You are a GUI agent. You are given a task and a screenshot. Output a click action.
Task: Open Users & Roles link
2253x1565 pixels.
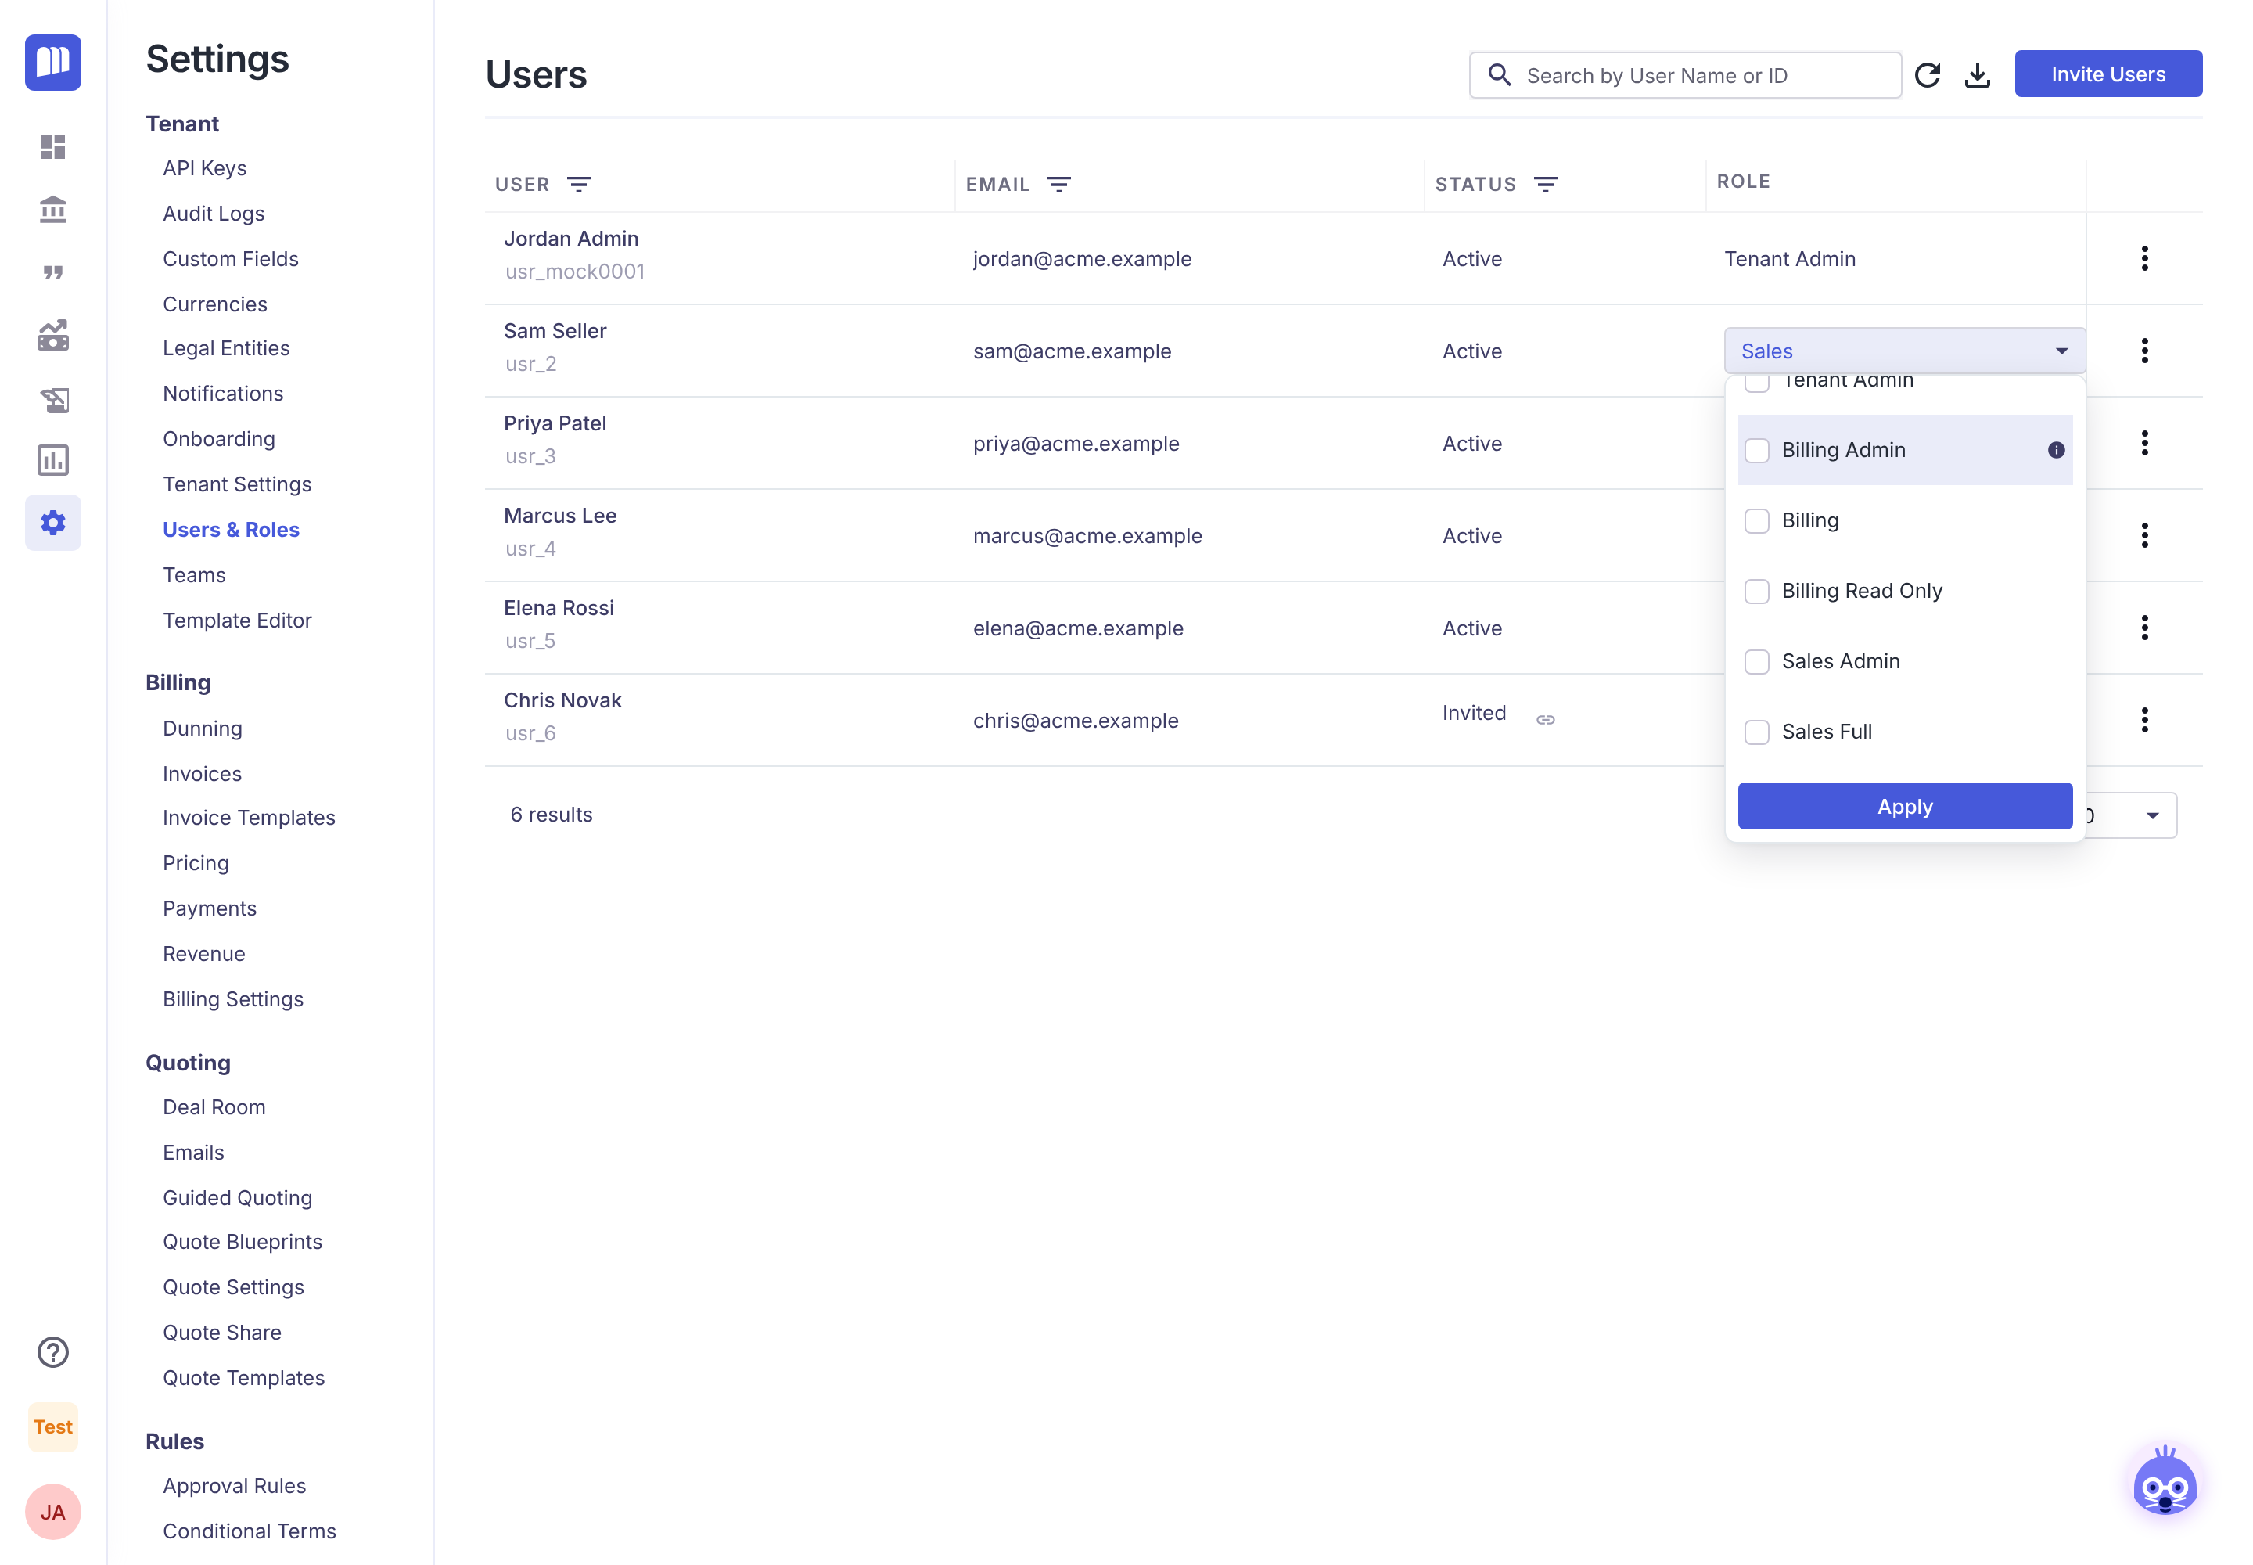(232, 530)
